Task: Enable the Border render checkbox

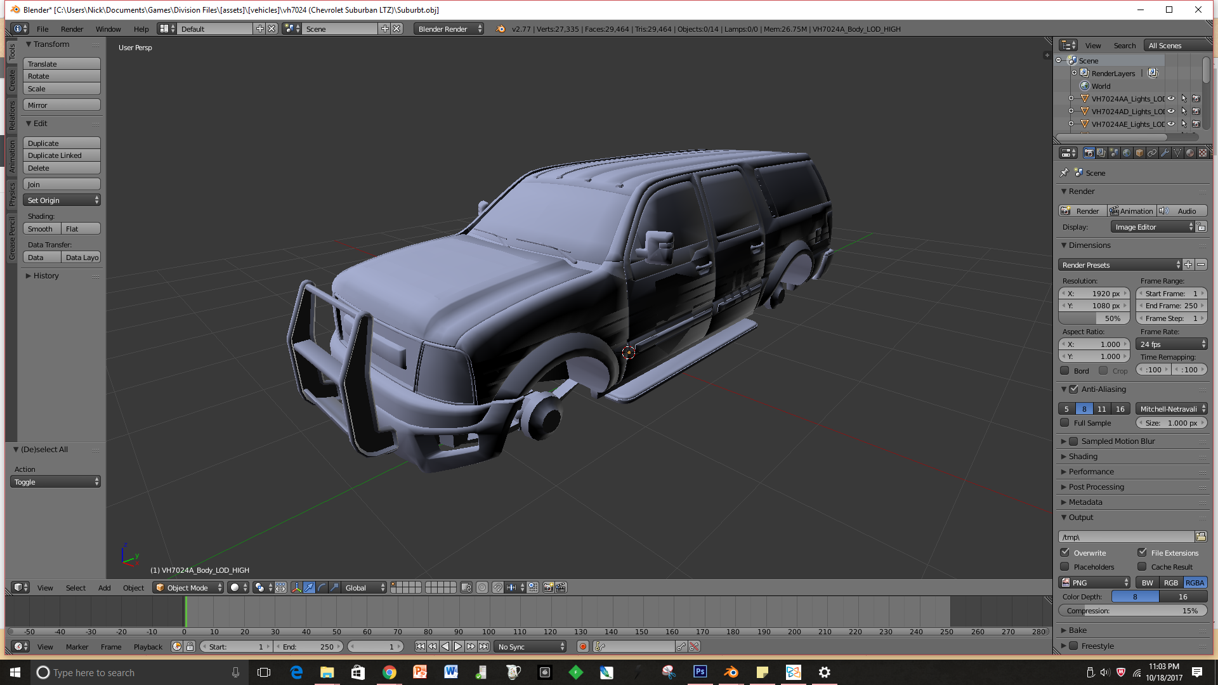Action: point(1064,370)
